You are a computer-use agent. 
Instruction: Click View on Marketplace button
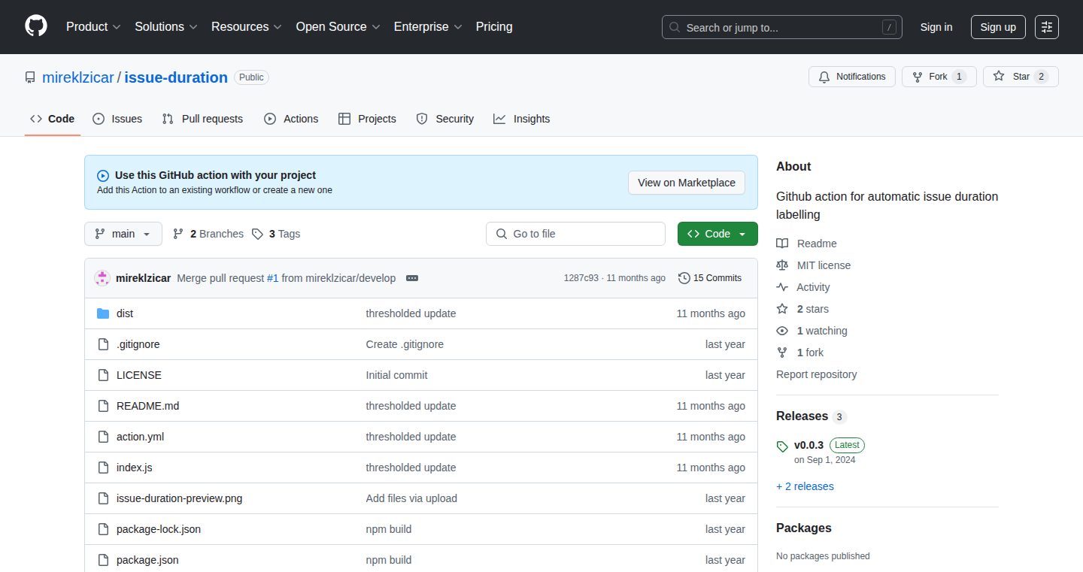tap(687, 183)
